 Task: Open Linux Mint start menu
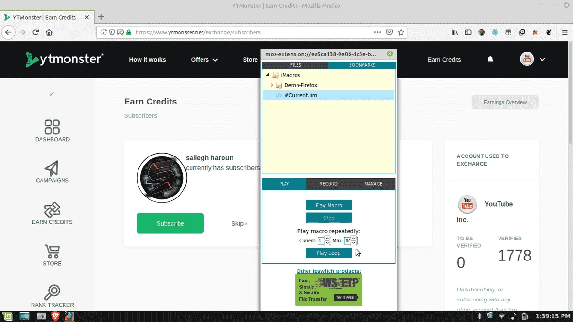click(7, 316)
